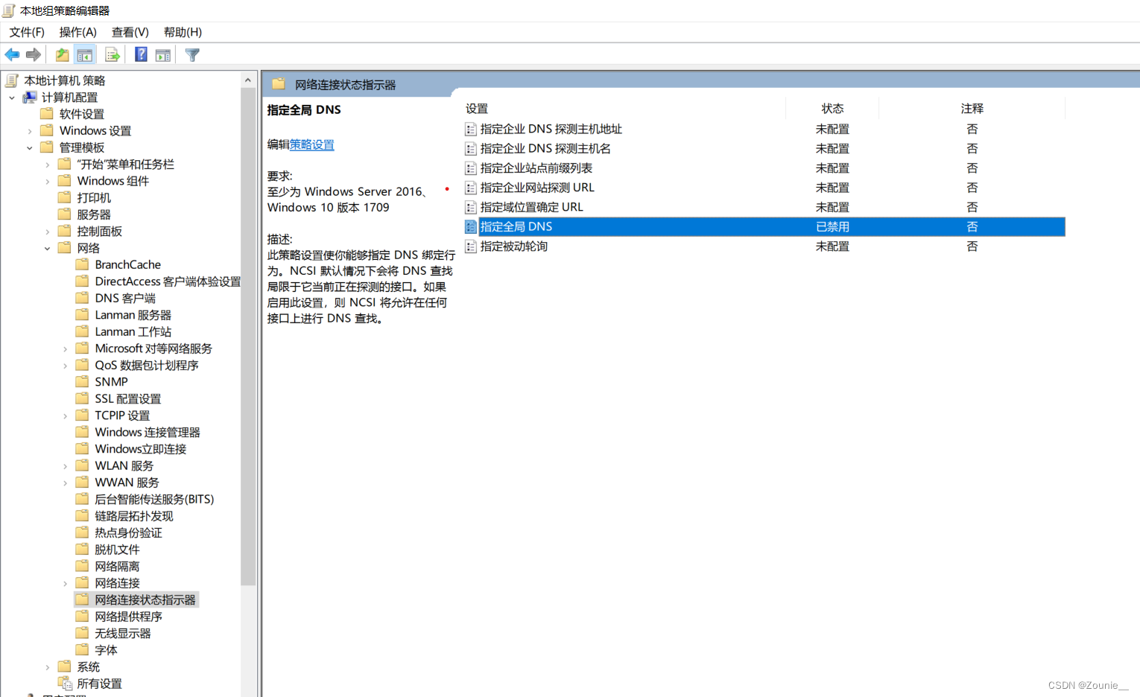Click the policy icon beside 指定企业站点前缀列表

(x=471, y=168)
